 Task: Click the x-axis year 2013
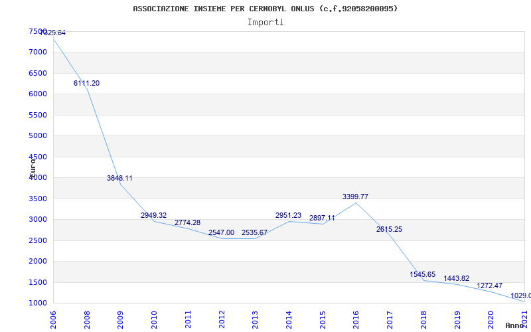click(256, 319)
